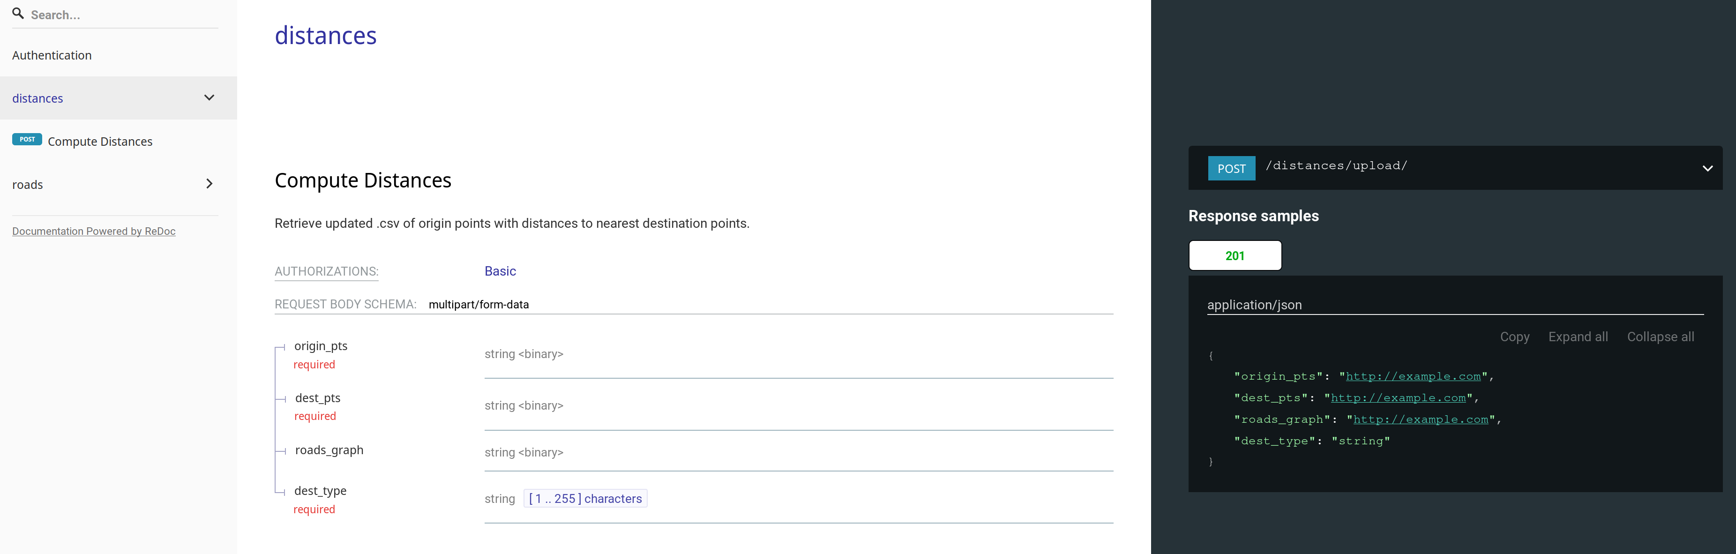Collapse the distances sidebar section
The width and height of the screenshot is (1736, 554).
(209, 98)
